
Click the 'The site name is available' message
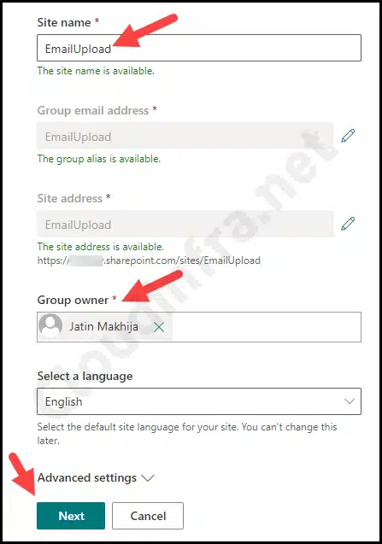(x=96, y=71)
